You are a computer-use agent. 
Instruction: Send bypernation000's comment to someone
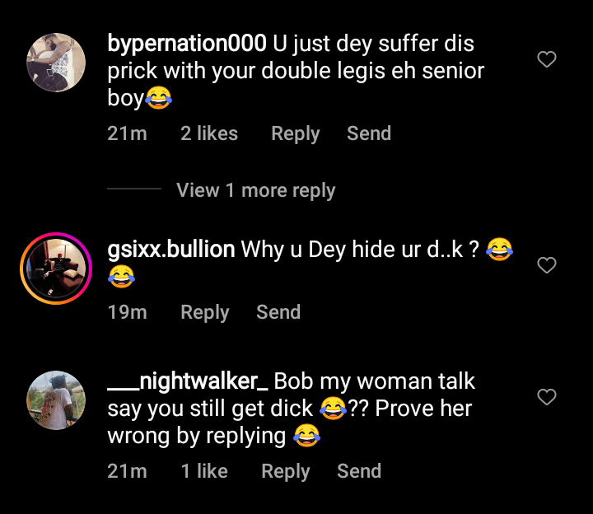pyautogui.click(x=368, y=133)
